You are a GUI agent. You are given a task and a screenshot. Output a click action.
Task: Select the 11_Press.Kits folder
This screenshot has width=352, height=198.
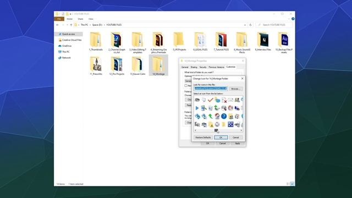click(x=96, y=65)
